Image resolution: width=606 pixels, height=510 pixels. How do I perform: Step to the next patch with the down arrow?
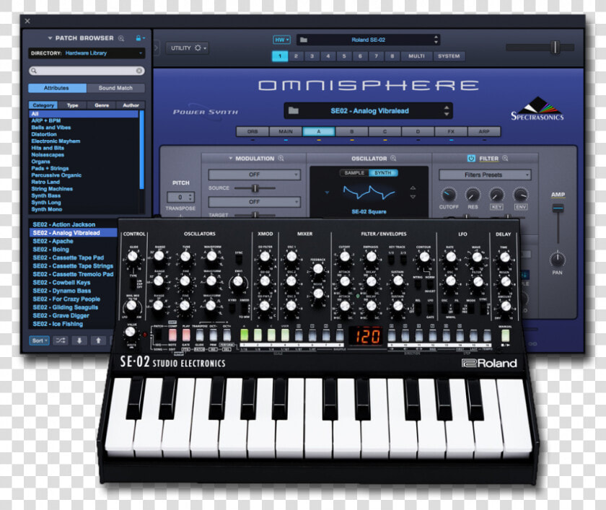[x=79, y=340]
